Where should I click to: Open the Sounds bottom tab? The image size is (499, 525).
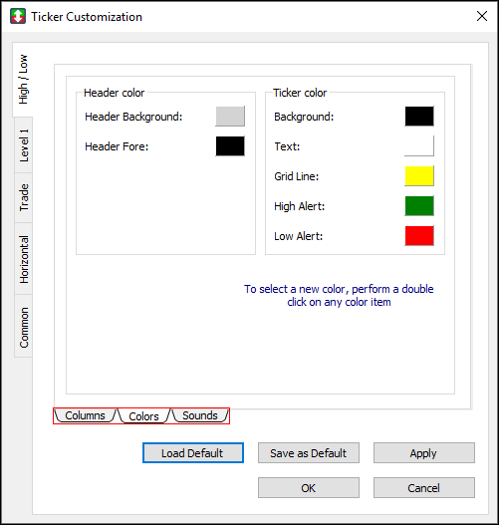point(200,415)
